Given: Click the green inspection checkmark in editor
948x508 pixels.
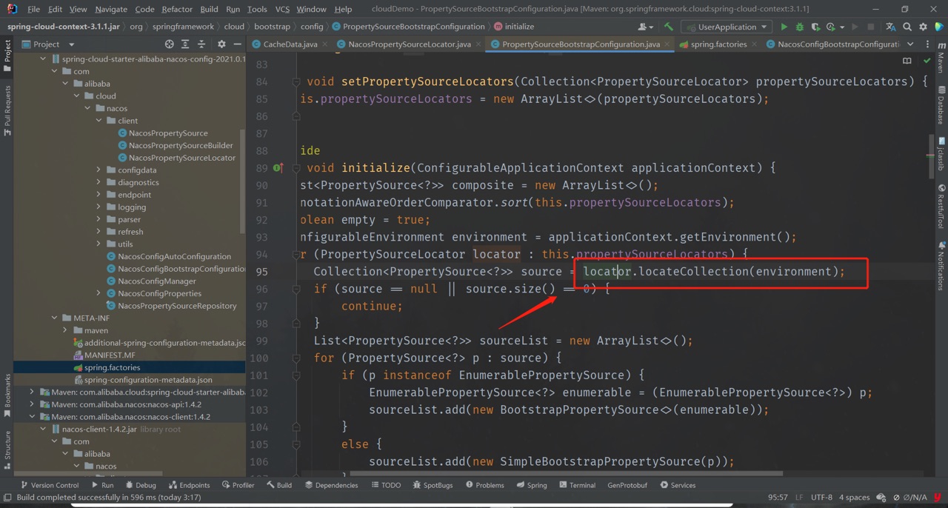Looking at the screenshot, I should [927, 61].
